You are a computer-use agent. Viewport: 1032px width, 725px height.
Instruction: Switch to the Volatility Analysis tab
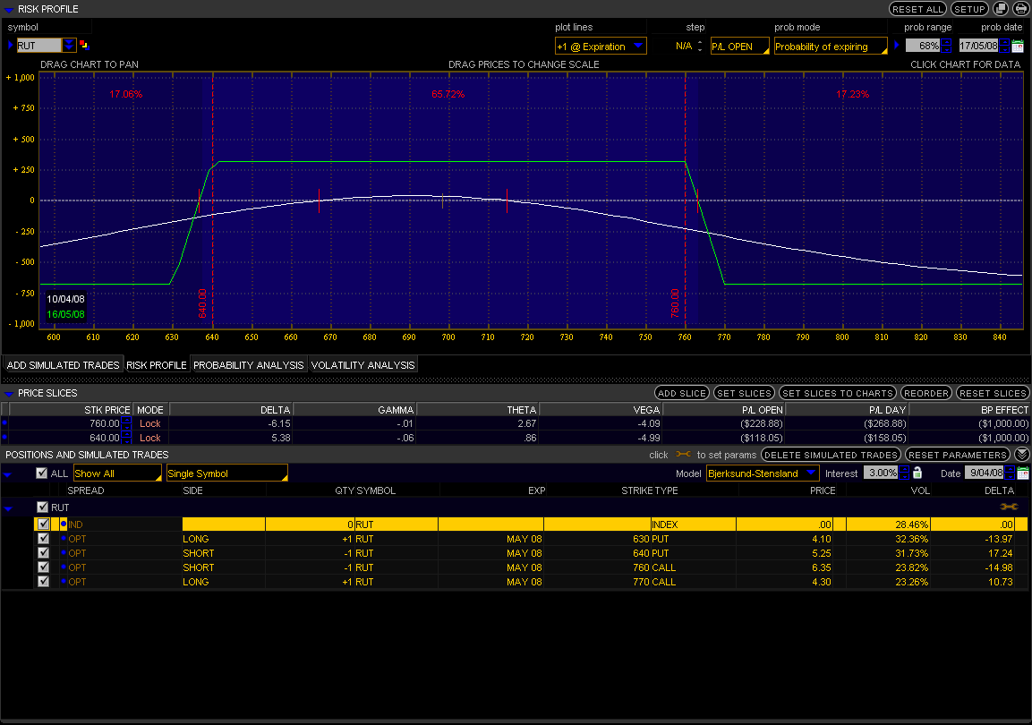pos(362,365)
